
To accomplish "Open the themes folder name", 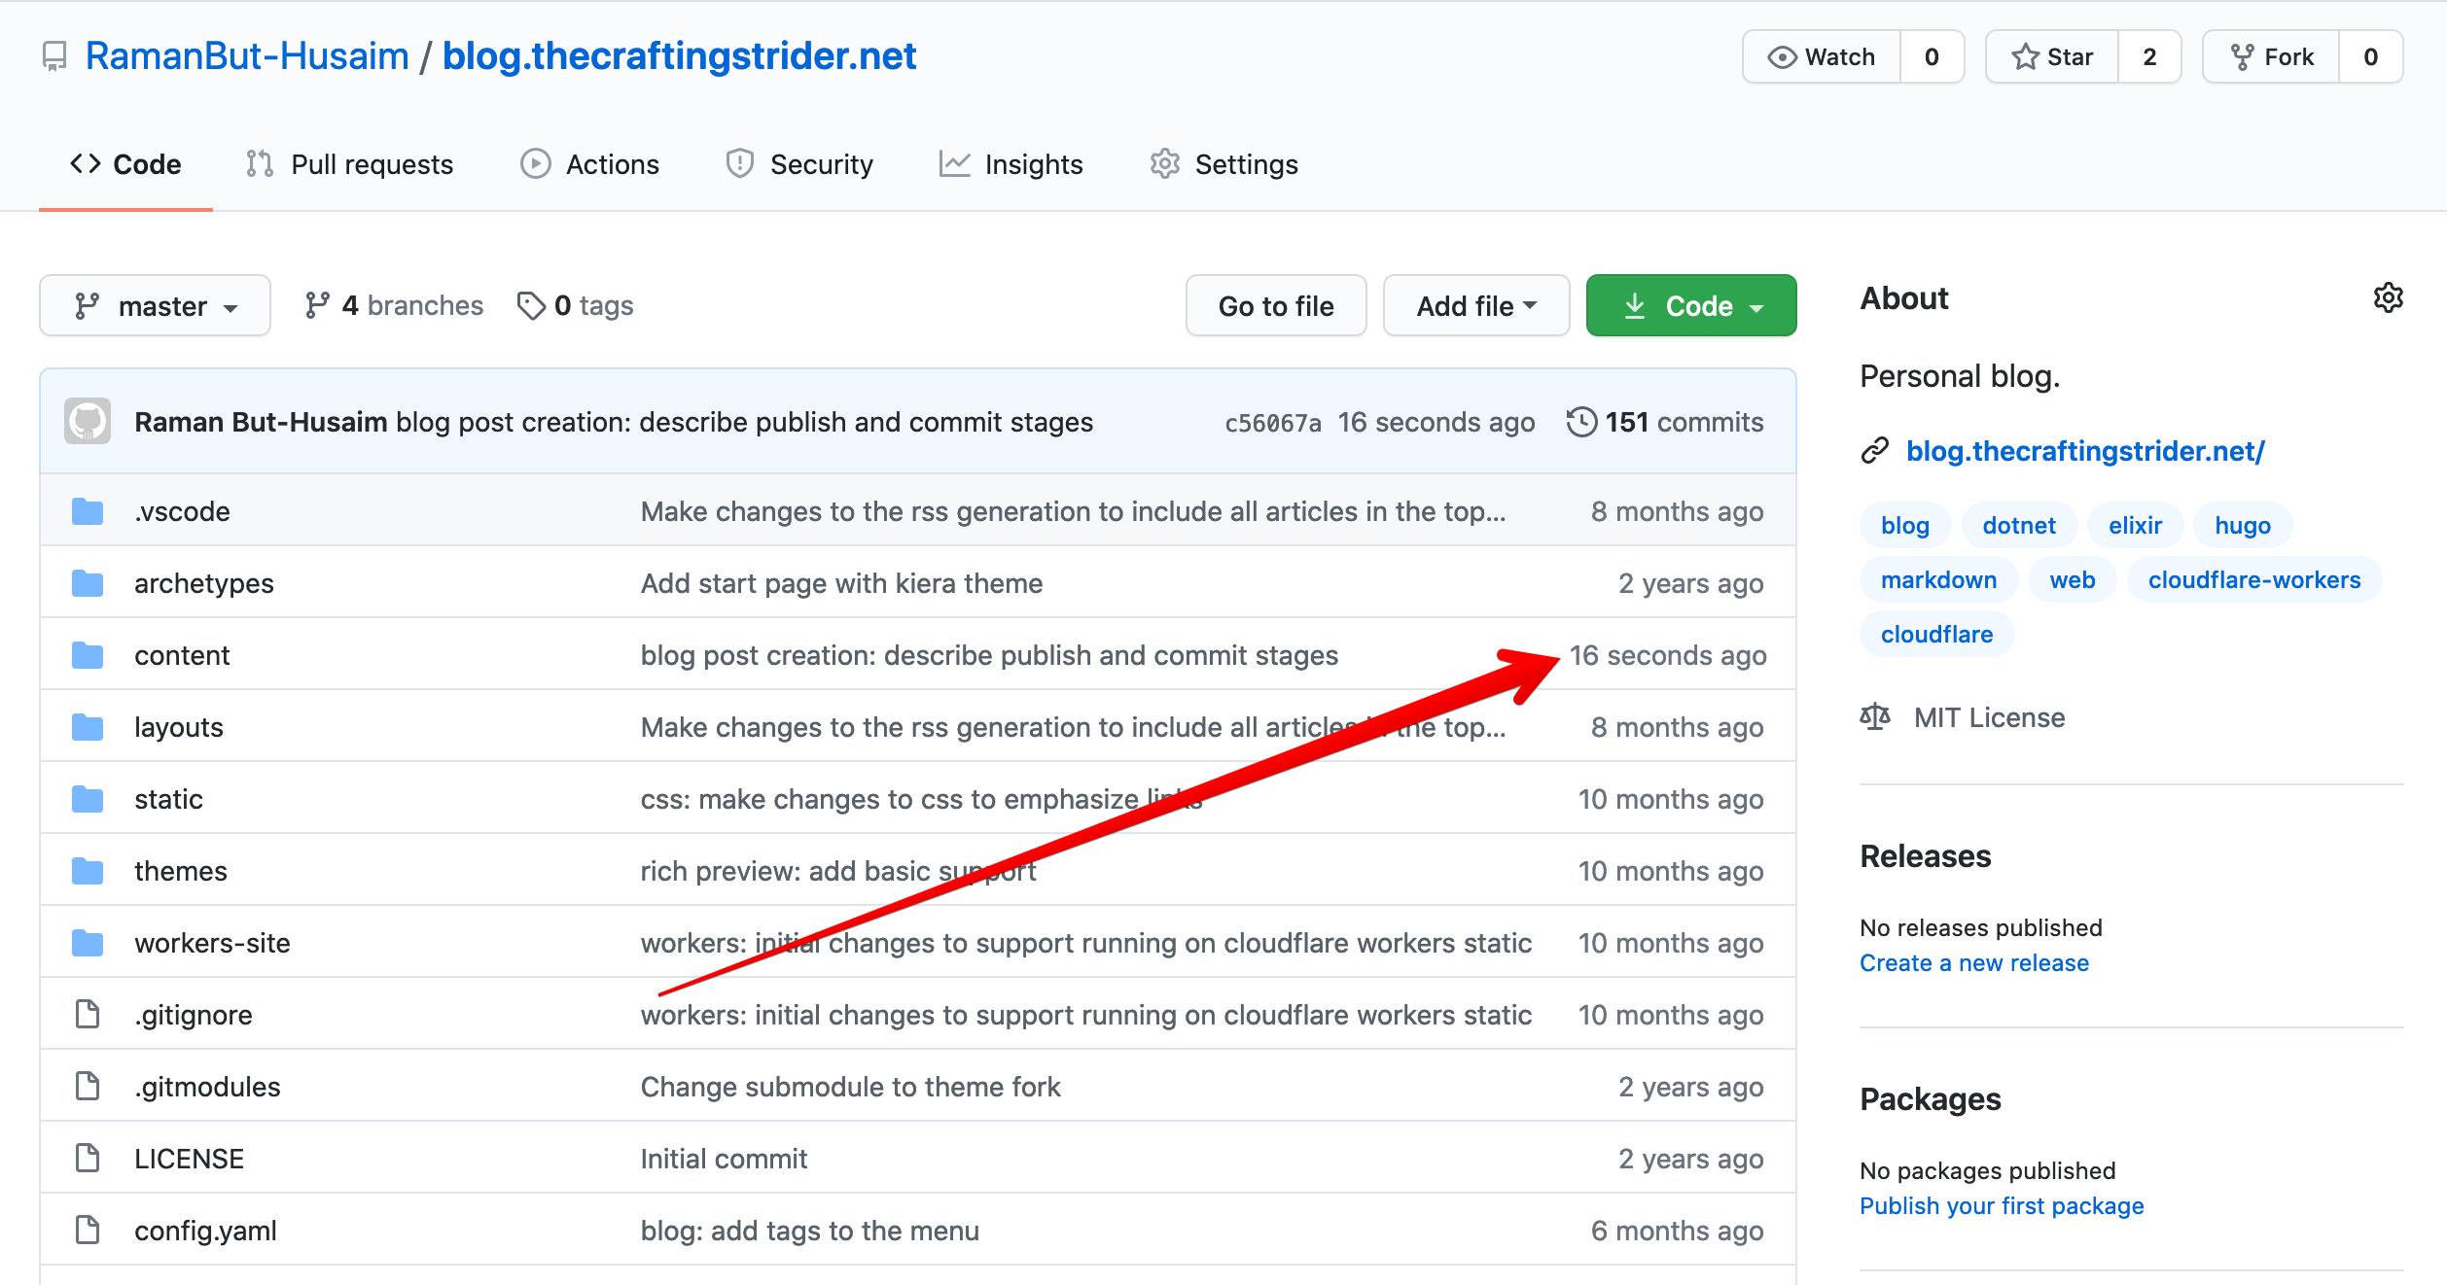I will (x=181, y=871).
